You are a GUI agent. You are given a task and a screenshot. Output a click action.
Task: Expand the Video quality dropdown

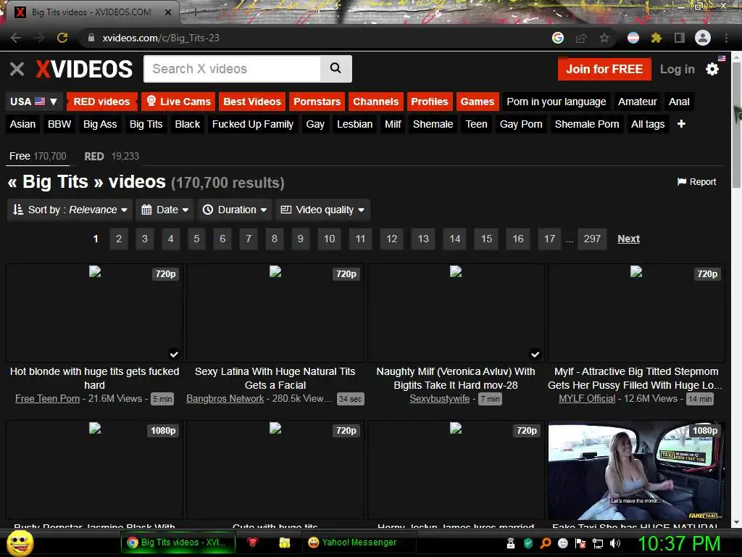tap(322, 210)
